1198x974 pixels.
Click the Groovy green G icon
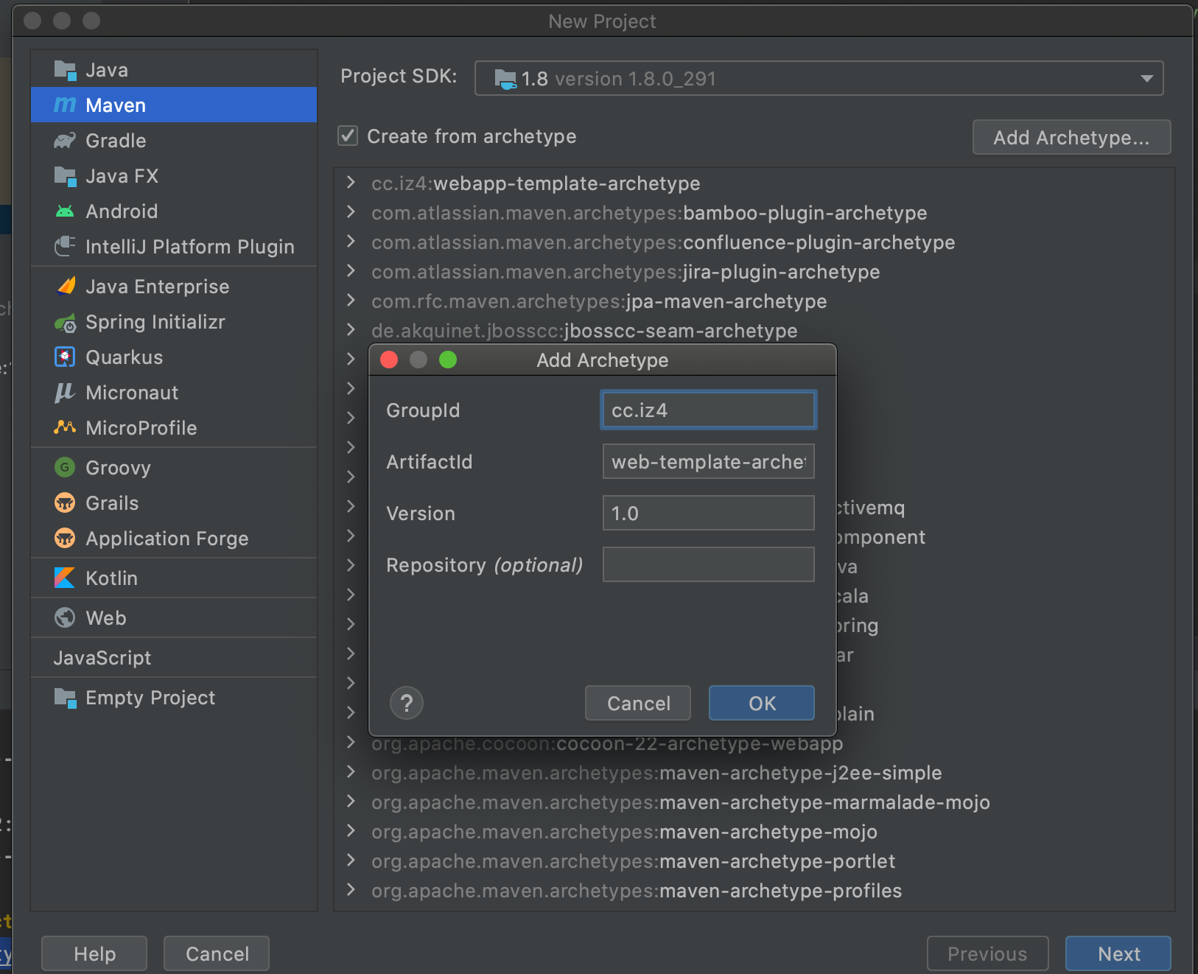66,467
